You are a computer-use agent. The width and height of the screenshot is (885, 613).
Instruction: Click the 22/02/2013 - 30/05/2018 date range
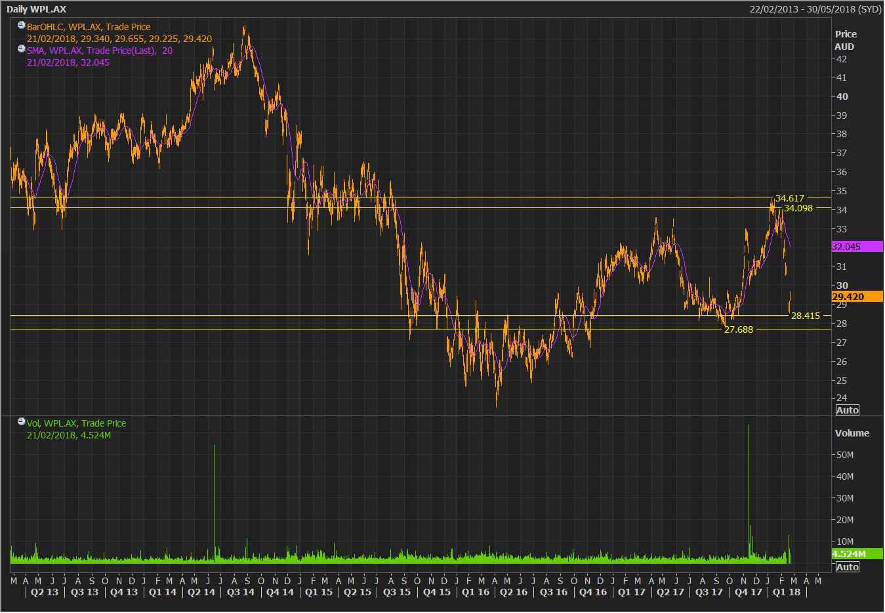click(815, 9)
